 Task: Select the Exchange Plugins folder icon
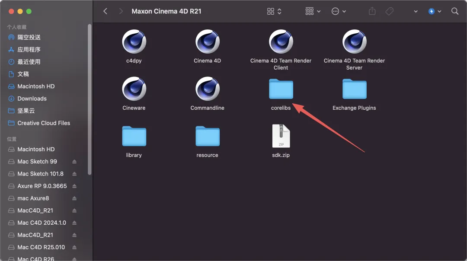tap(354, 89)
